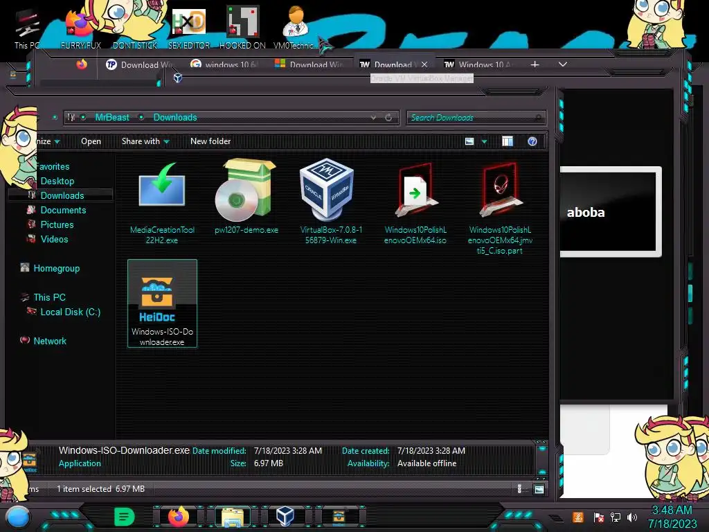This screenshot has width=709, height=532.
Task: Expand the Organize menu arrow
Action: (x=57, y=142)
